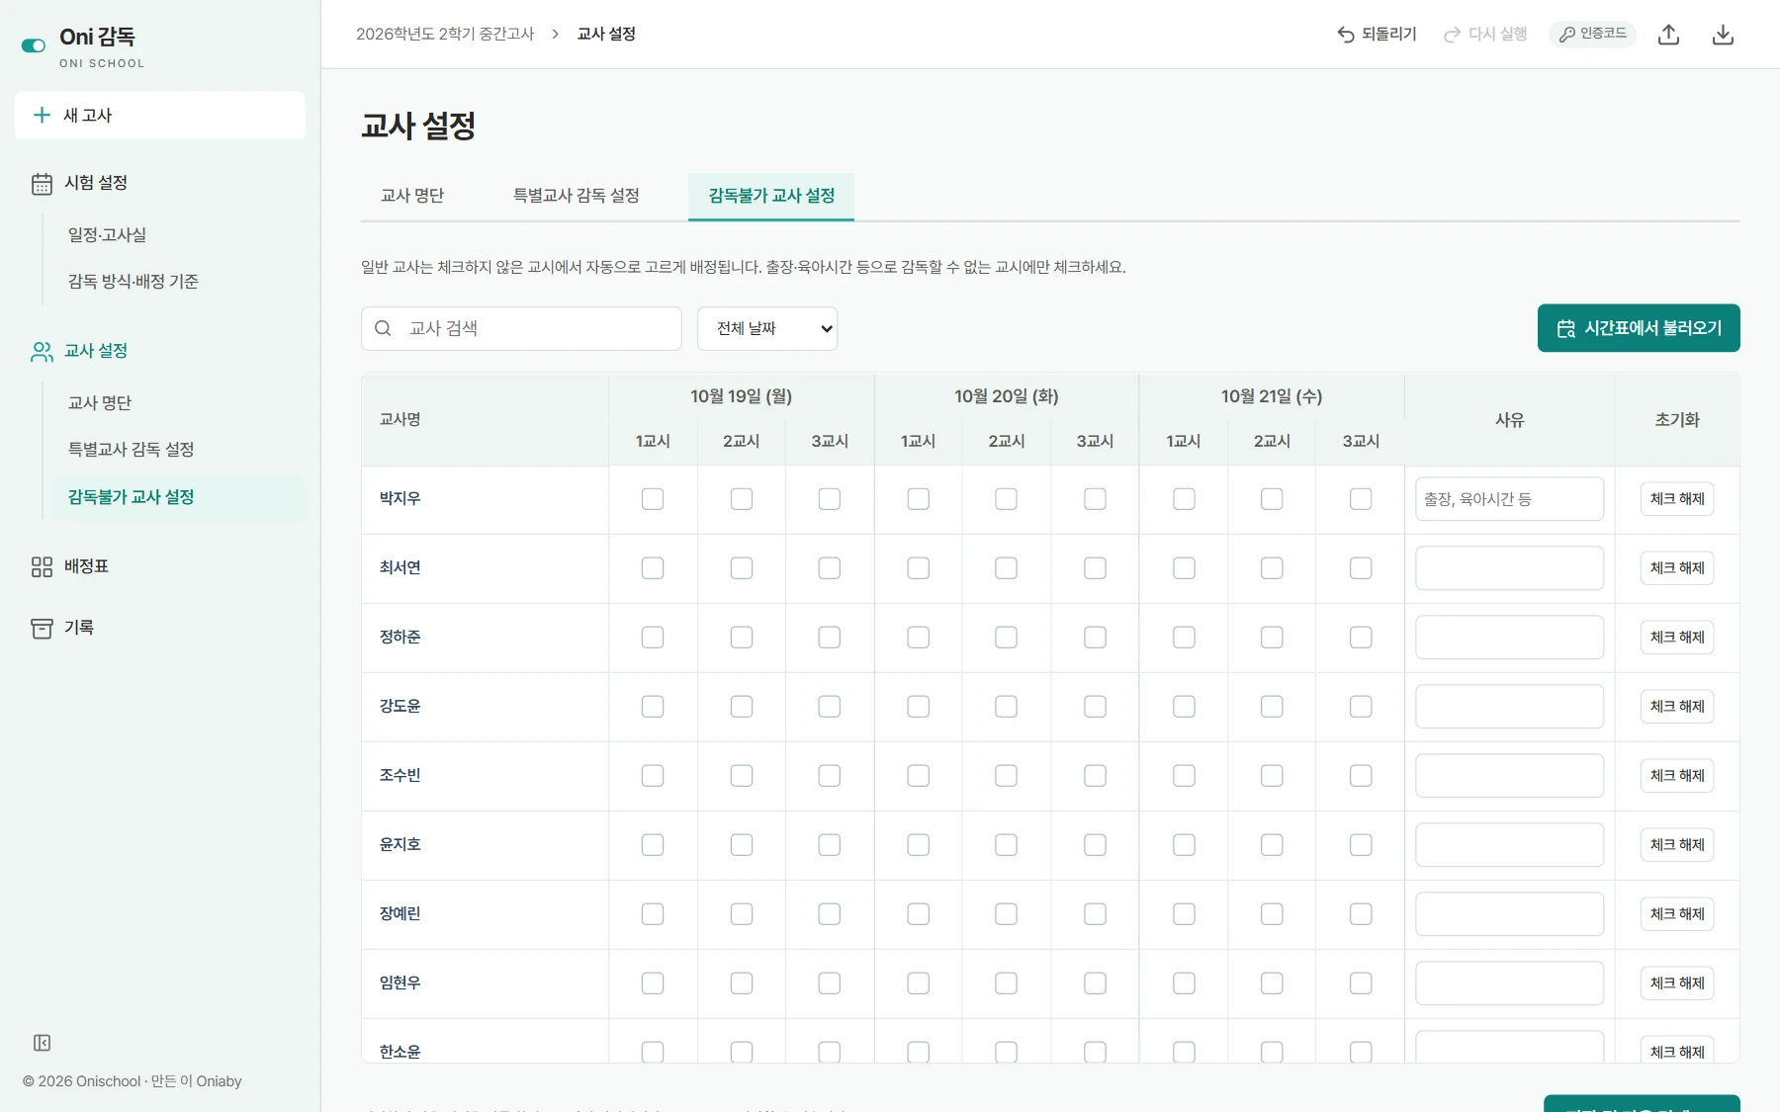1780x1112 pixels.
Task: Click the archive icon beside 기록
Action: 42,629
